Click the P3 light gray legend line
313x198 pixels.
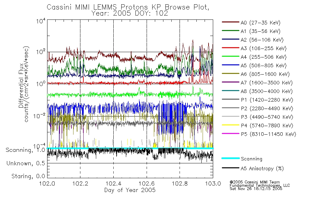(231, 116)
